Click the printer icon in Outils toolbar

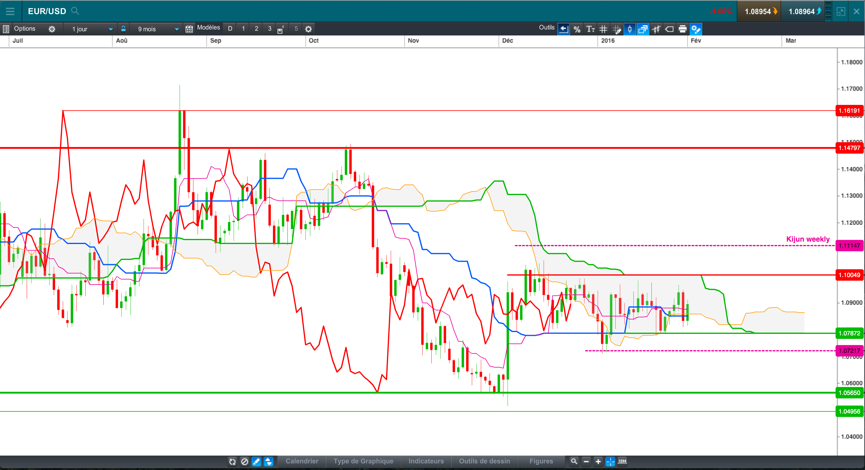click(682, 29)
